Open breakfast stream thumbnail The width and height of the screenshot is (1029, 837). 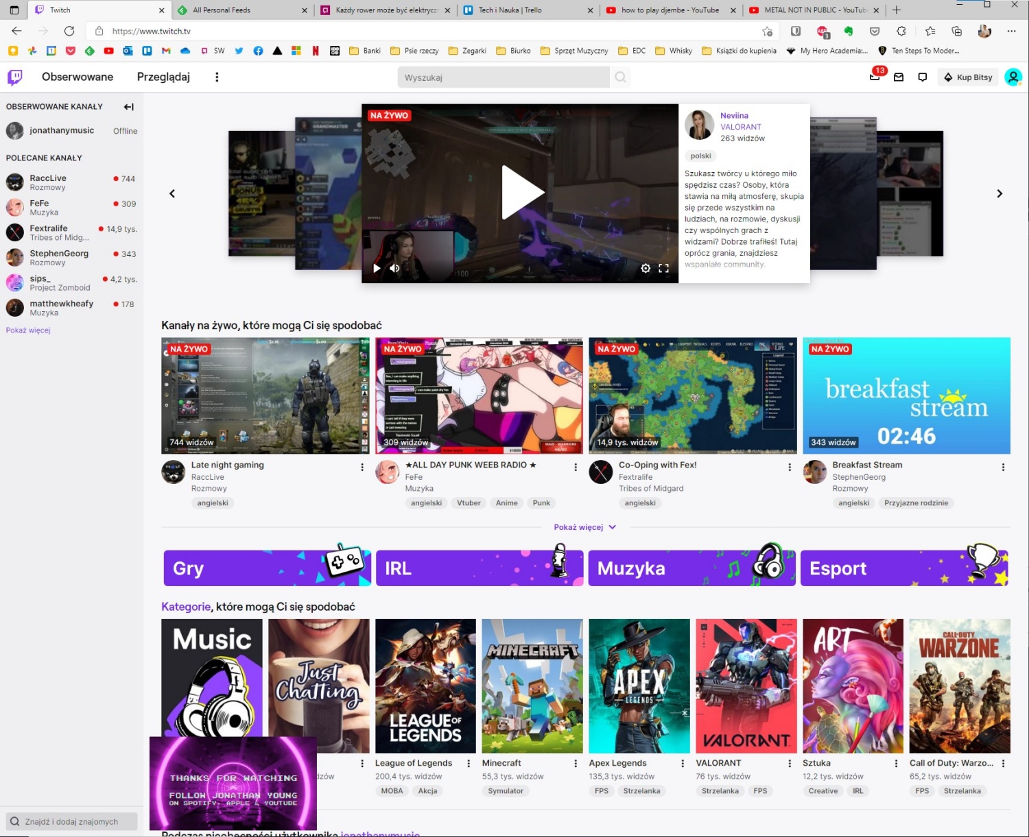pyautogui.click(x=906, y=396)
